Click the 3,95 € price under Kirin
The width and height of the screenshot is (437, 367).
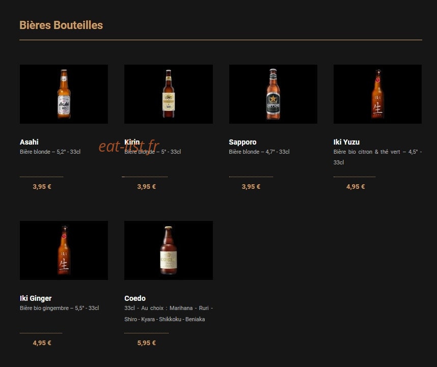pyautogui.click(x=146, y=187)
